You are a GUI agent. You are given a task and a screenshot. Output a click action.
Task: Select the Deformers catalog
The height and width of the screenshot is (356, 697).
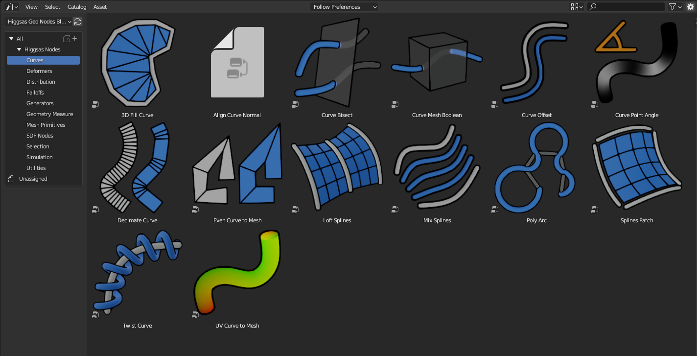[x=39, y=71]
